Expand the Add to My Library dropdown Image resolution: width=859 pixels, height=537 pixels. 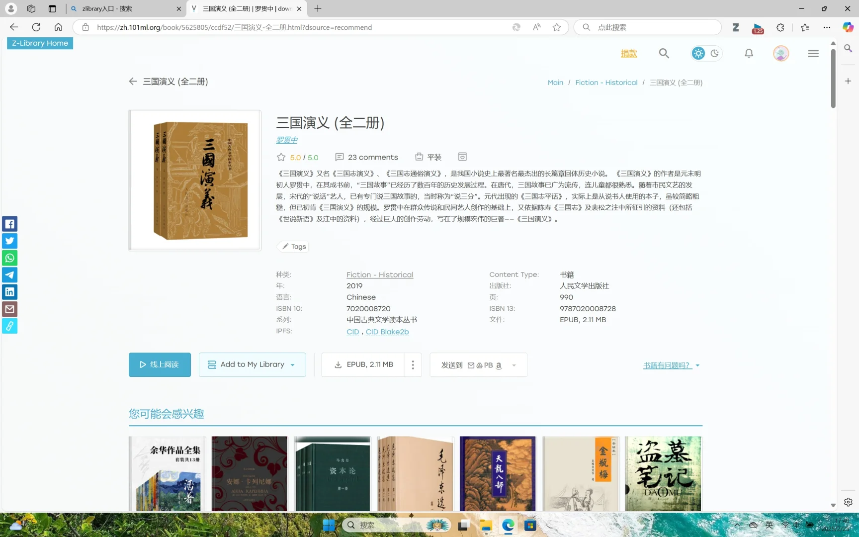click(293, 364)
